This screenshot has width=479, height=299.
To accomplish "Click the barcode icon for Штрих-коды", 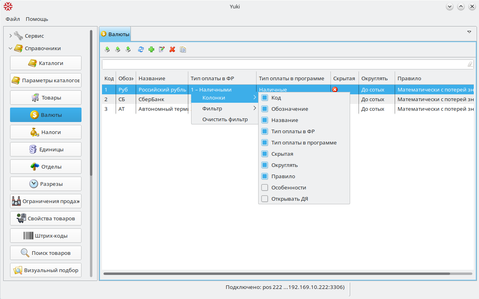I will pyautogui.click(x=28, y=236).
